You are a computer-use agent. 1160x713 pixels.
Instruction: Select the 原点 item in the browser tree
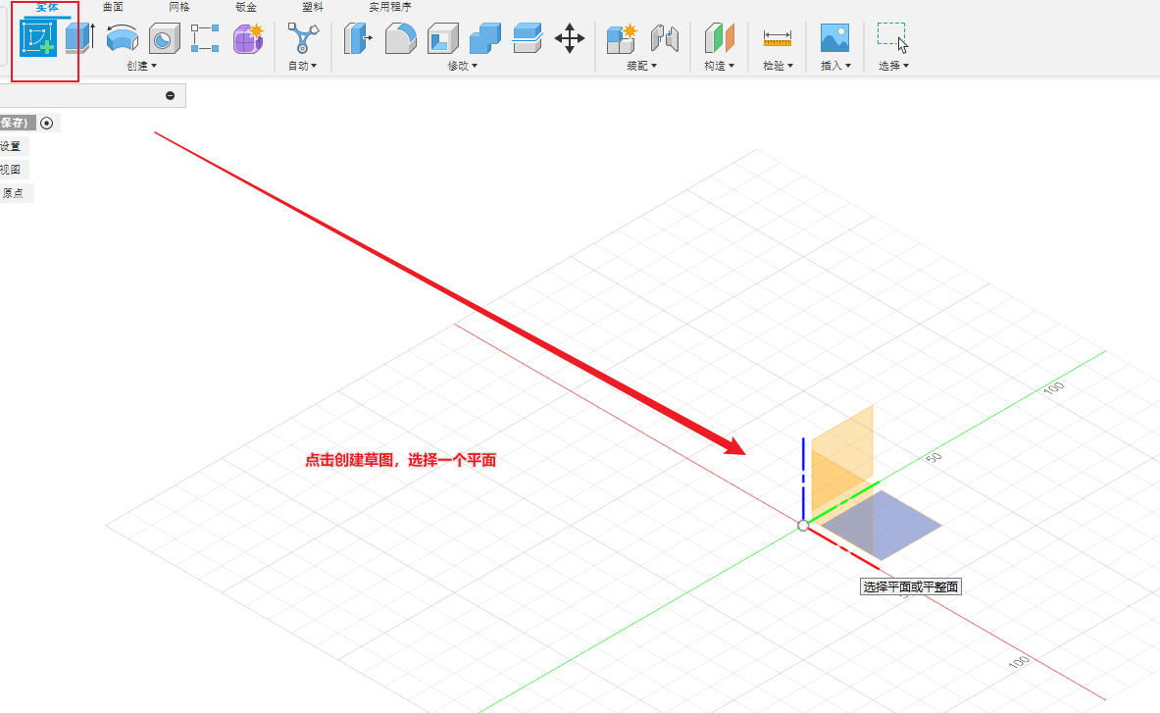pos(13,193)
